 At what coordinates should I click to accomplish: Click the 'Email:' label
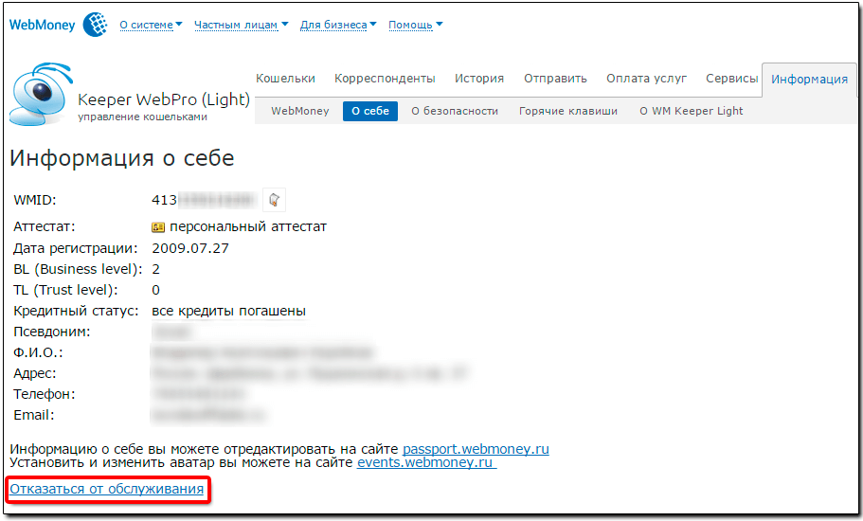[33, 415]
